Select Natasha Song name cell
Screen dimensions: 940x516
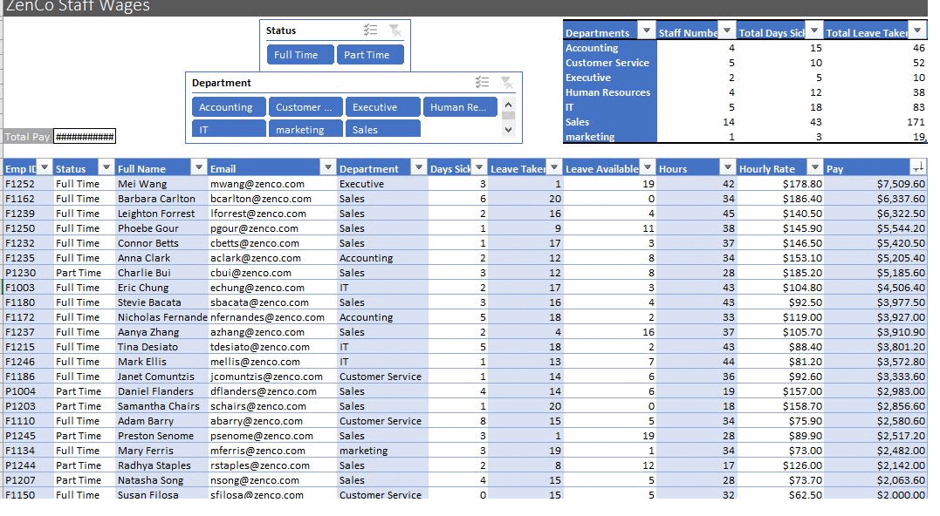[x=161, y=480]
